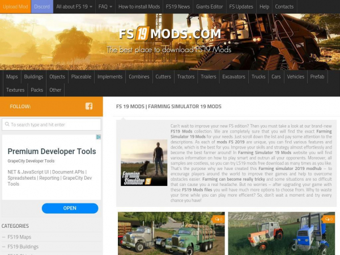Click the FS 19 MODS page heading
The width and height of the screenshot is (340, 255).
pos(169,107)
